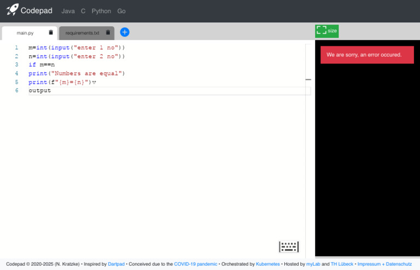Place cursor on the 'output' code line
Viewport: 420px width, 270px height.
point(39,91)
